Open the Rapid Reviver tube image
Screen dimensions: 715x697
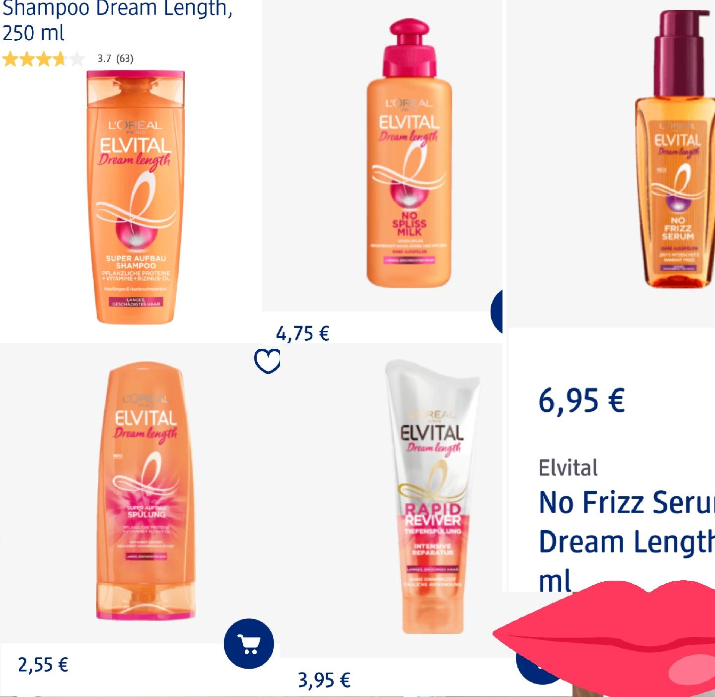pos(433,497)
